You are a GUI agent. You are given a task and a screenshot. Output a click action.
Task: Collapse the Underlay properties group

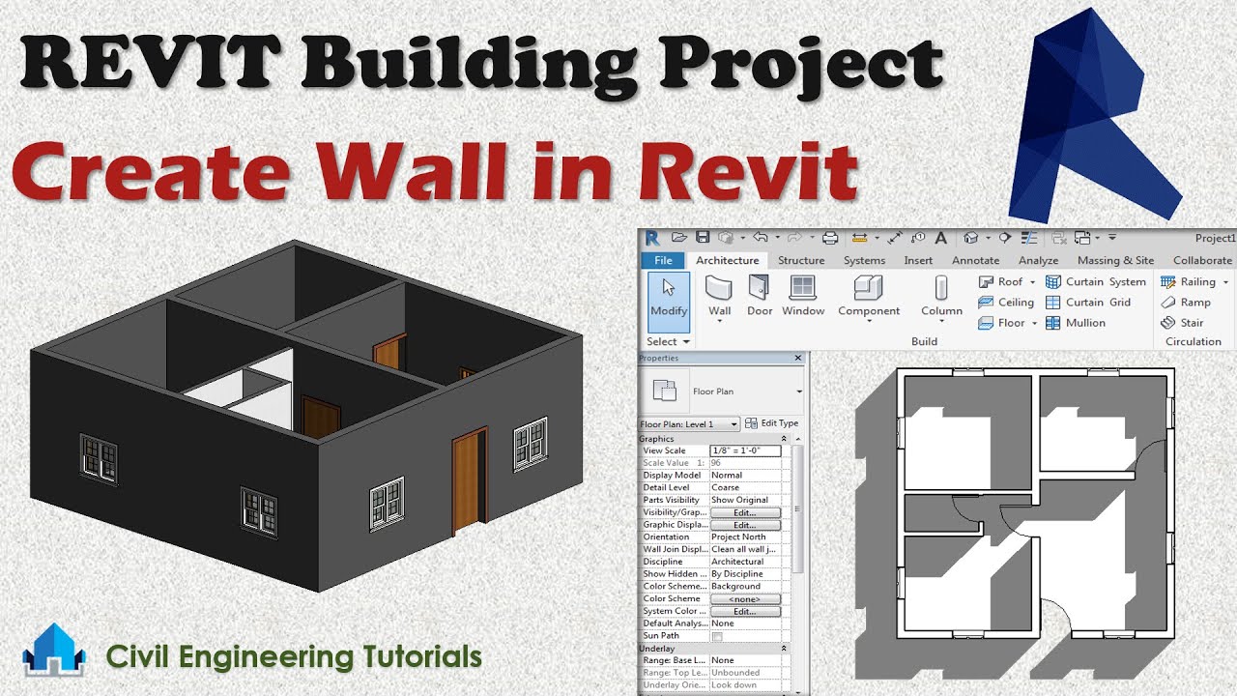click(x=784, y=649)
